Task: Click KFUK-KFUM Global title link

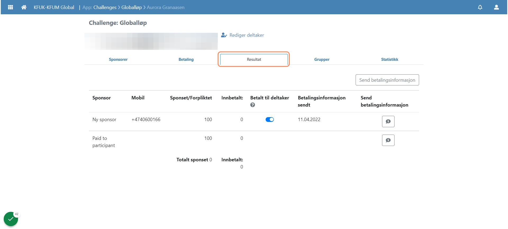Action: [x=54, y=7]
